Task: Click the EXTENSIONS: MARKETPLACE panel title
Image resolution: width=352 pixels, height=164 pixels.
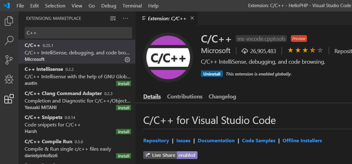Action: click(54, 18)
